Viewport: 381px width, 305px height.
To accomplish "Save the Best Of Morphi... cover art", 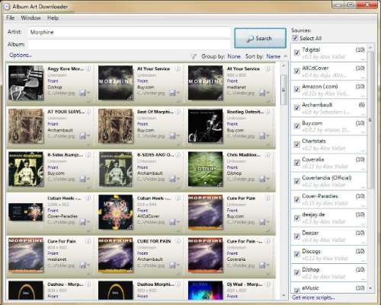I will (x=172, y=136).
